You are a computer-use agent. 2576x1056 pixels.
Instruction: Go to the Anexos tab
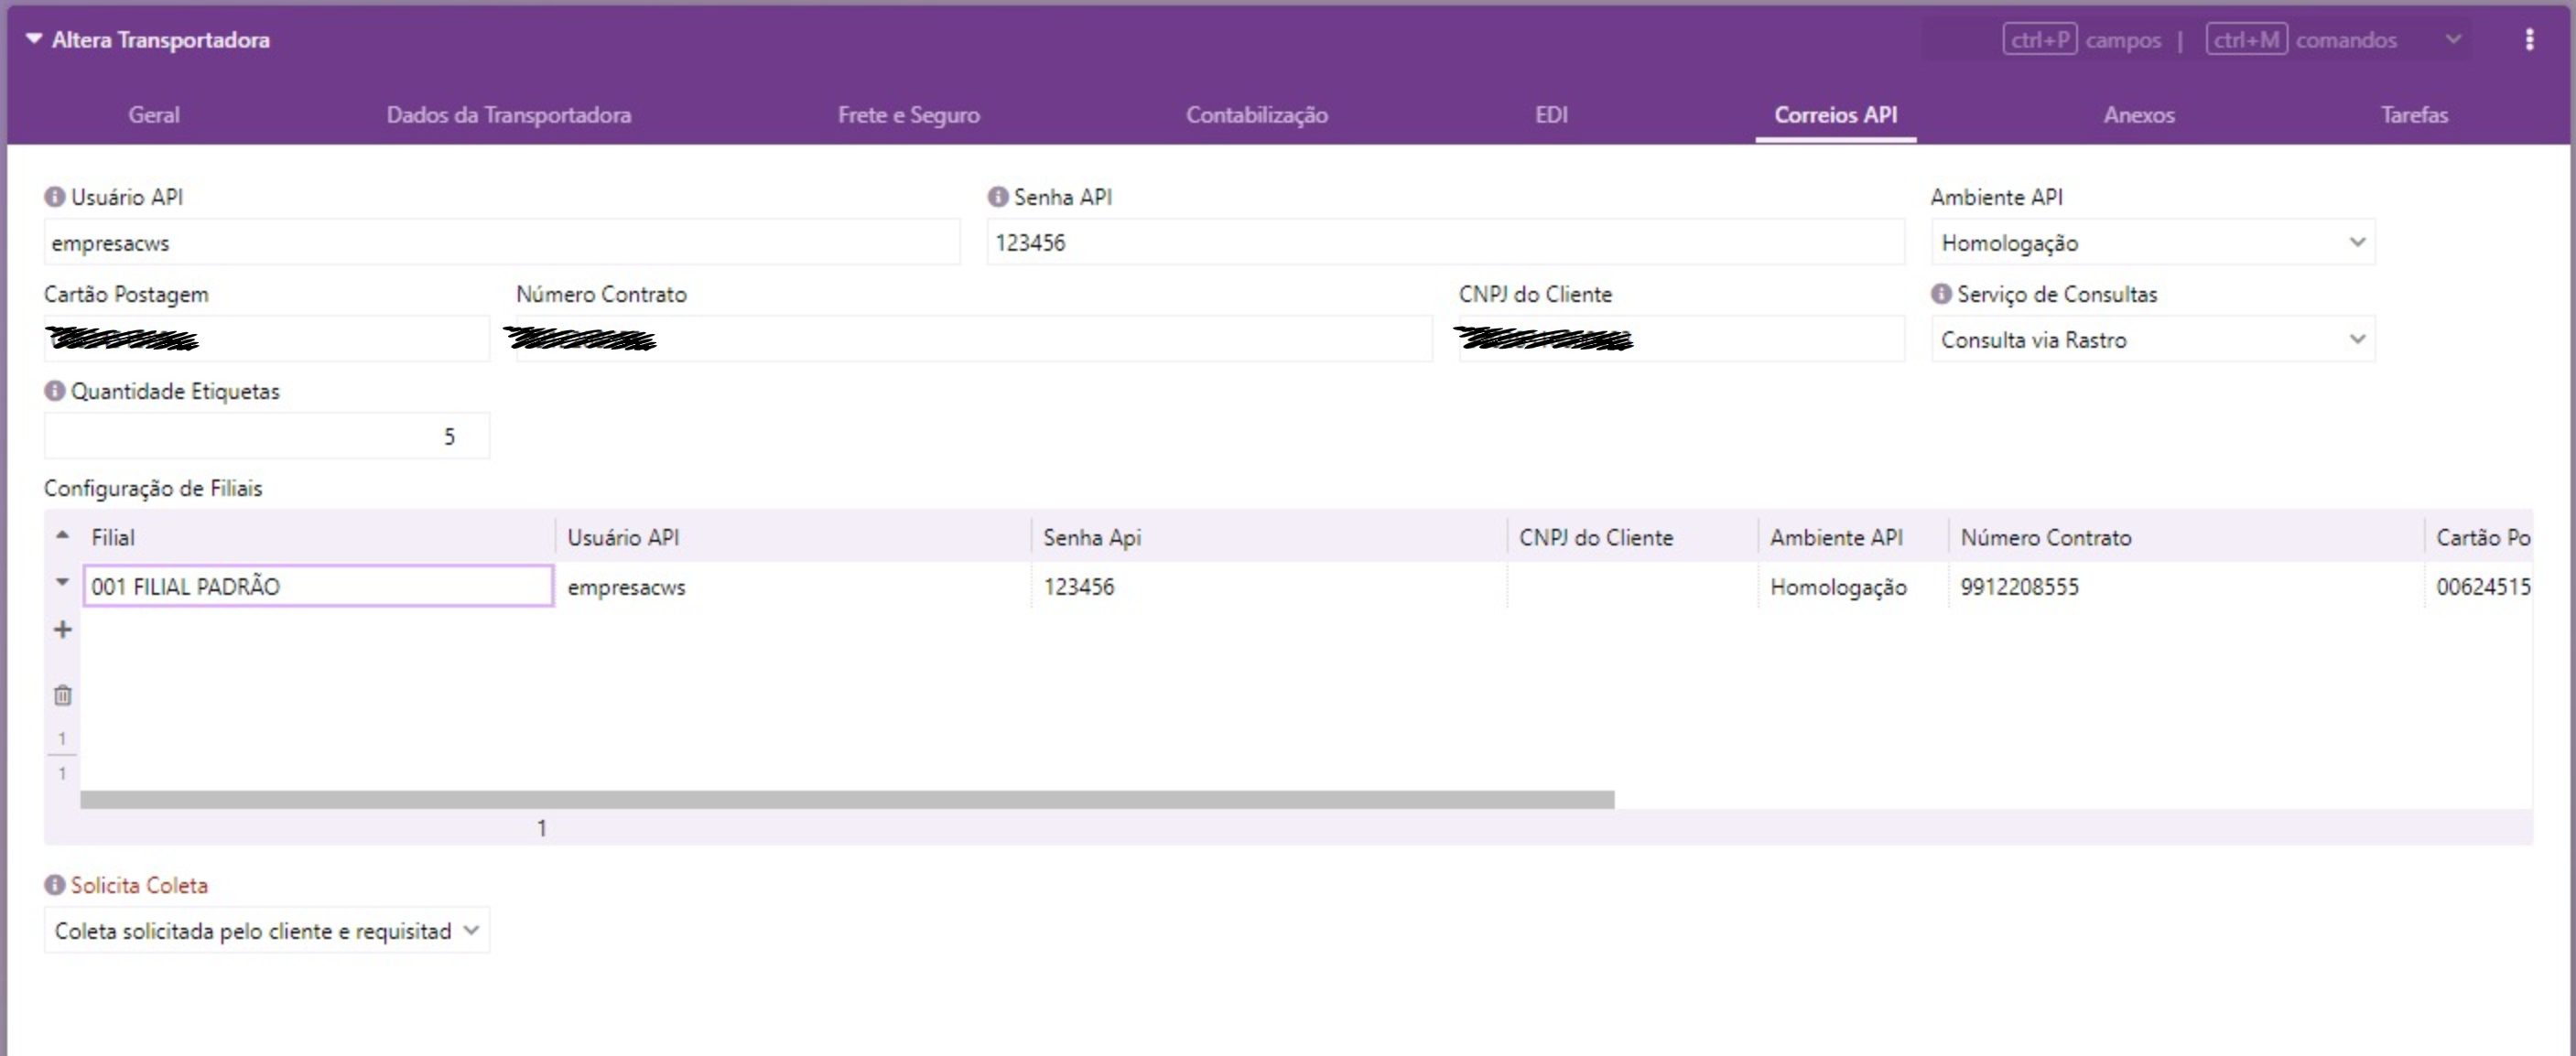(2138, 115)
